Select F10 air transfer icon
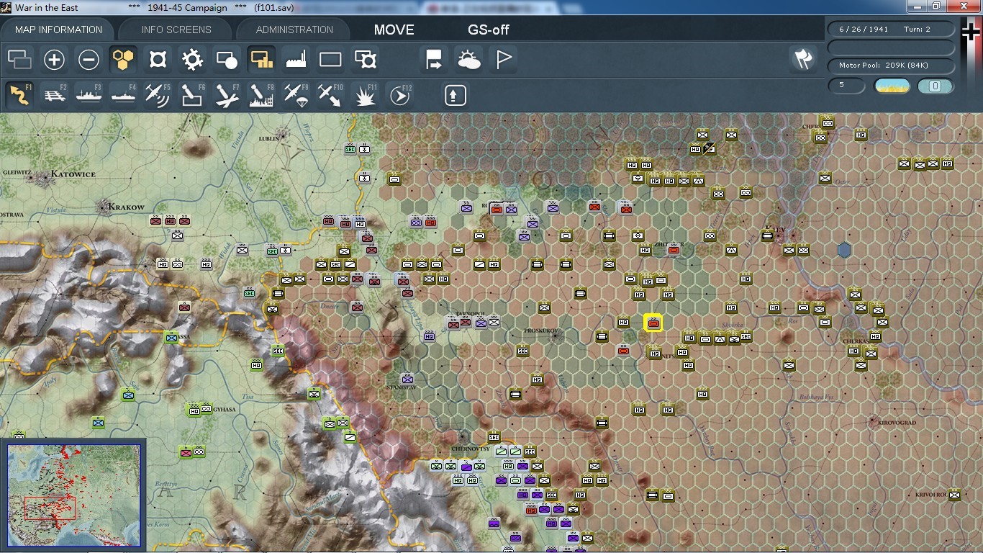Viewport: 983px width, 553px height. click(330, 95)
